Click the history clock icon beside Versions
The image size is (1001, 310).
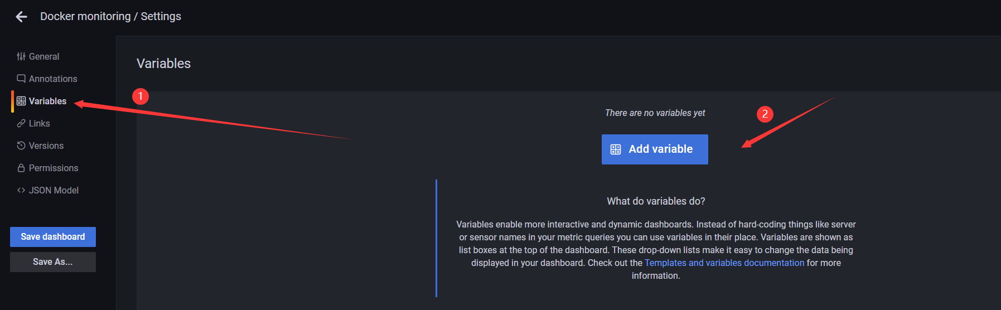[21, 146]
